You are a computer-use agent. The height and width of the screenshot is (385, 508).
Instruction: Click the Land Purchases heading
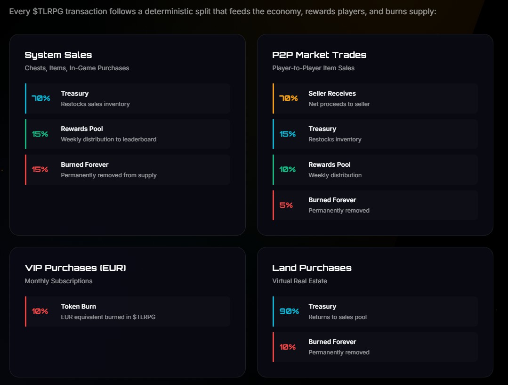click(x=312, y=268)
